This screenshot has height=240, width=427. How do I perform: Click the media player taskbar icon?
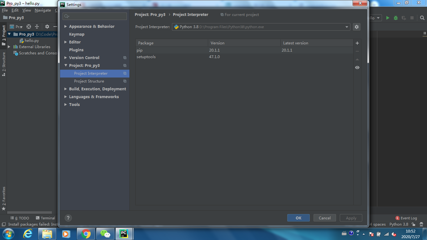pyautogui.click(x=66, y=234)
